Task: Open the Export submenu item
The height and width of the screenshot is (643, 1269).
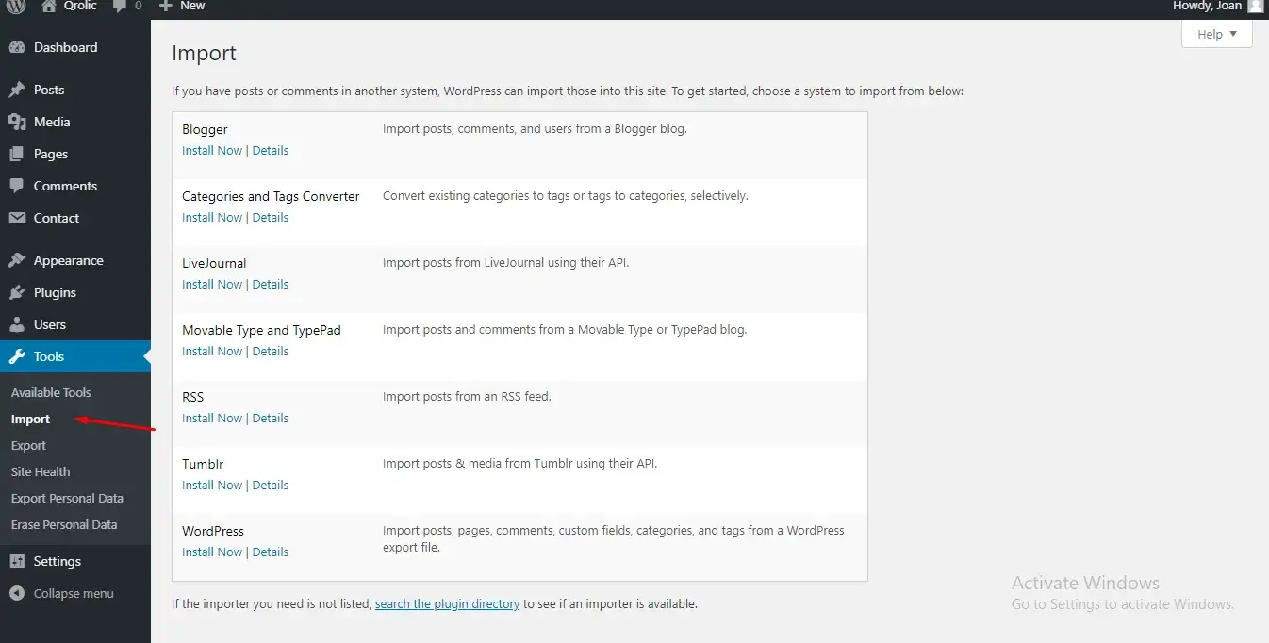Action: coord(28,446)
